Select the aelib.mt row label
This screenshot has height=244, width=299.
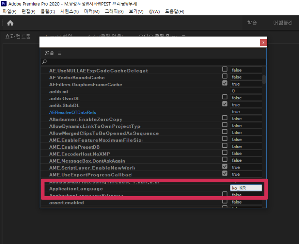coord(59,92)
